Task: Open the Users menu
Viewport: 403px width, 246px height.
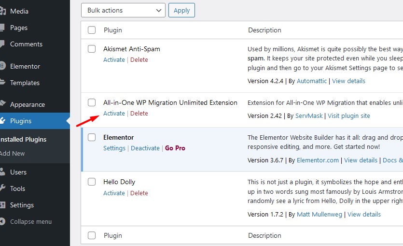Action: pos(18,172)
